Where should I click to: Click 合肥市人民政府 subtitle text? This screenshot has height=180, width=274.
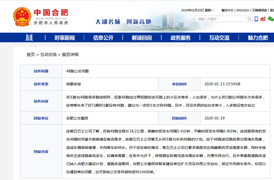(x=51, y=23)
